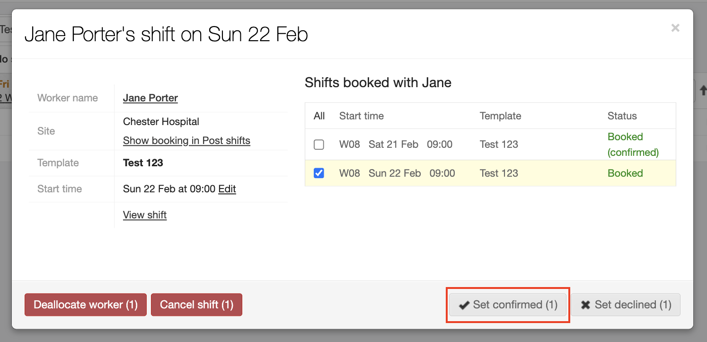Screen dimensions: 707x342
Task: Check the Sat 21 Feb shift checkbox
Action: click(x=318, y=144)
